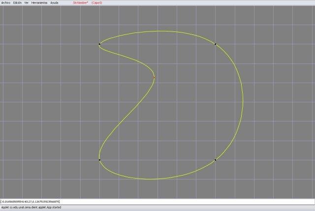Open the Edición menu

(x=17, y=2)
